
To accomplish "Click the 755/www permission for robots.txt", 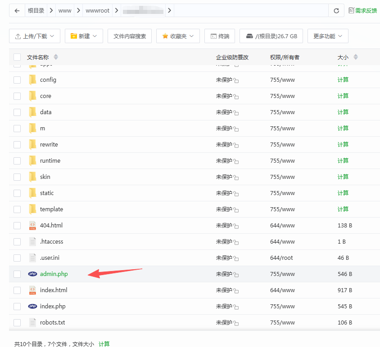I will click(x=282, y=323).
